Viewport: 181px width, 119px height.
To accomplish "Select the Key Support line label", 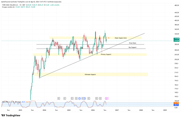I will (x=133, y=47).
